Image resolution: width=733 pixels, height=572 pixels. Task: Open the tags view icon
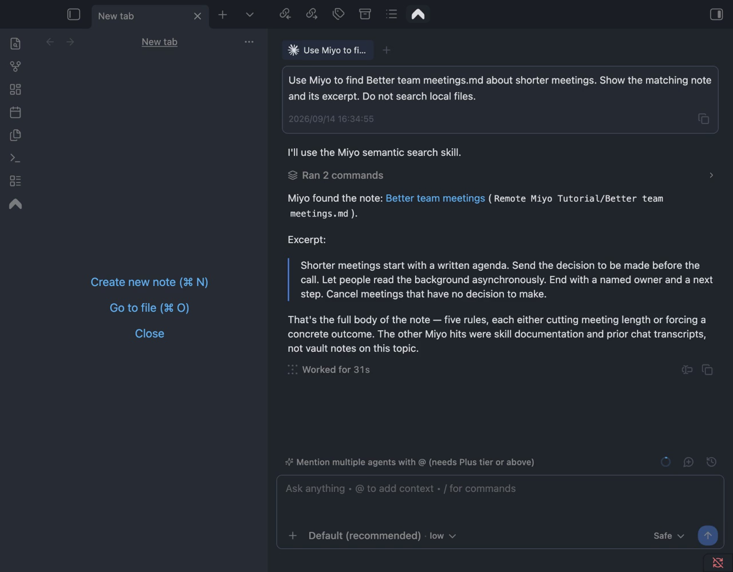click(x=338, y=14)
